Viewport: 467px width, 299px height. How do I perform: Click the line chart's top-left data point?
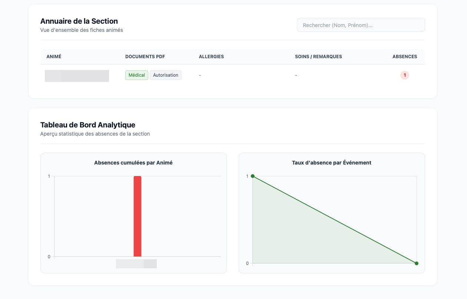point(252,176)
